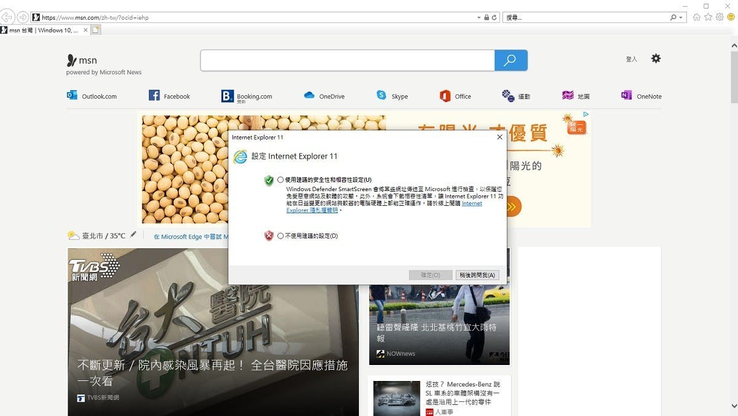Screen dimensions: 738x416
Task: Click the weather icon beside 臺北市
Action: point(73,235)
